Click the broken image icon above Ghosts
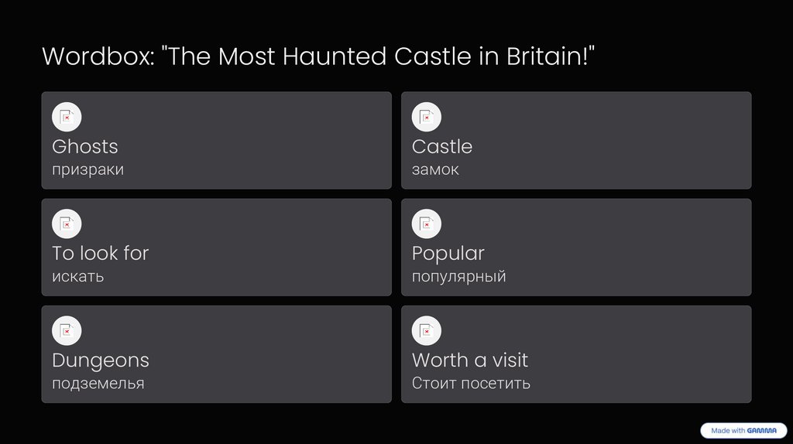Viewport: 793px width, 444px height. pyautogui.click(x=67, y=117)
